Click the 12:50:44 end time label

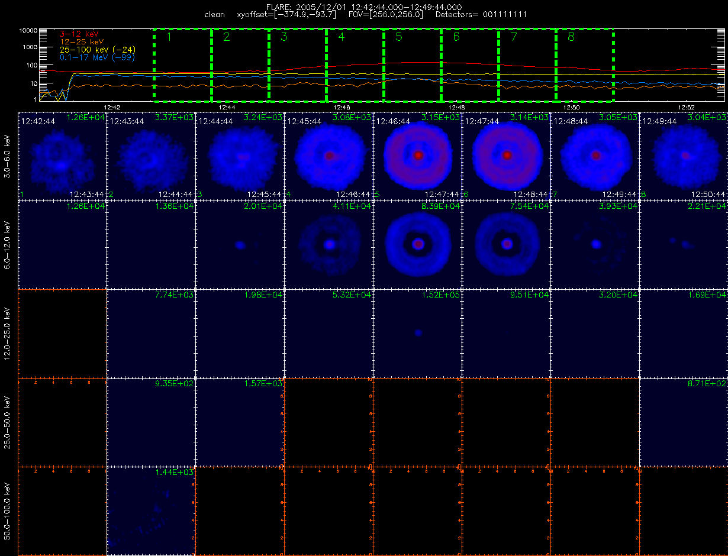708,194
